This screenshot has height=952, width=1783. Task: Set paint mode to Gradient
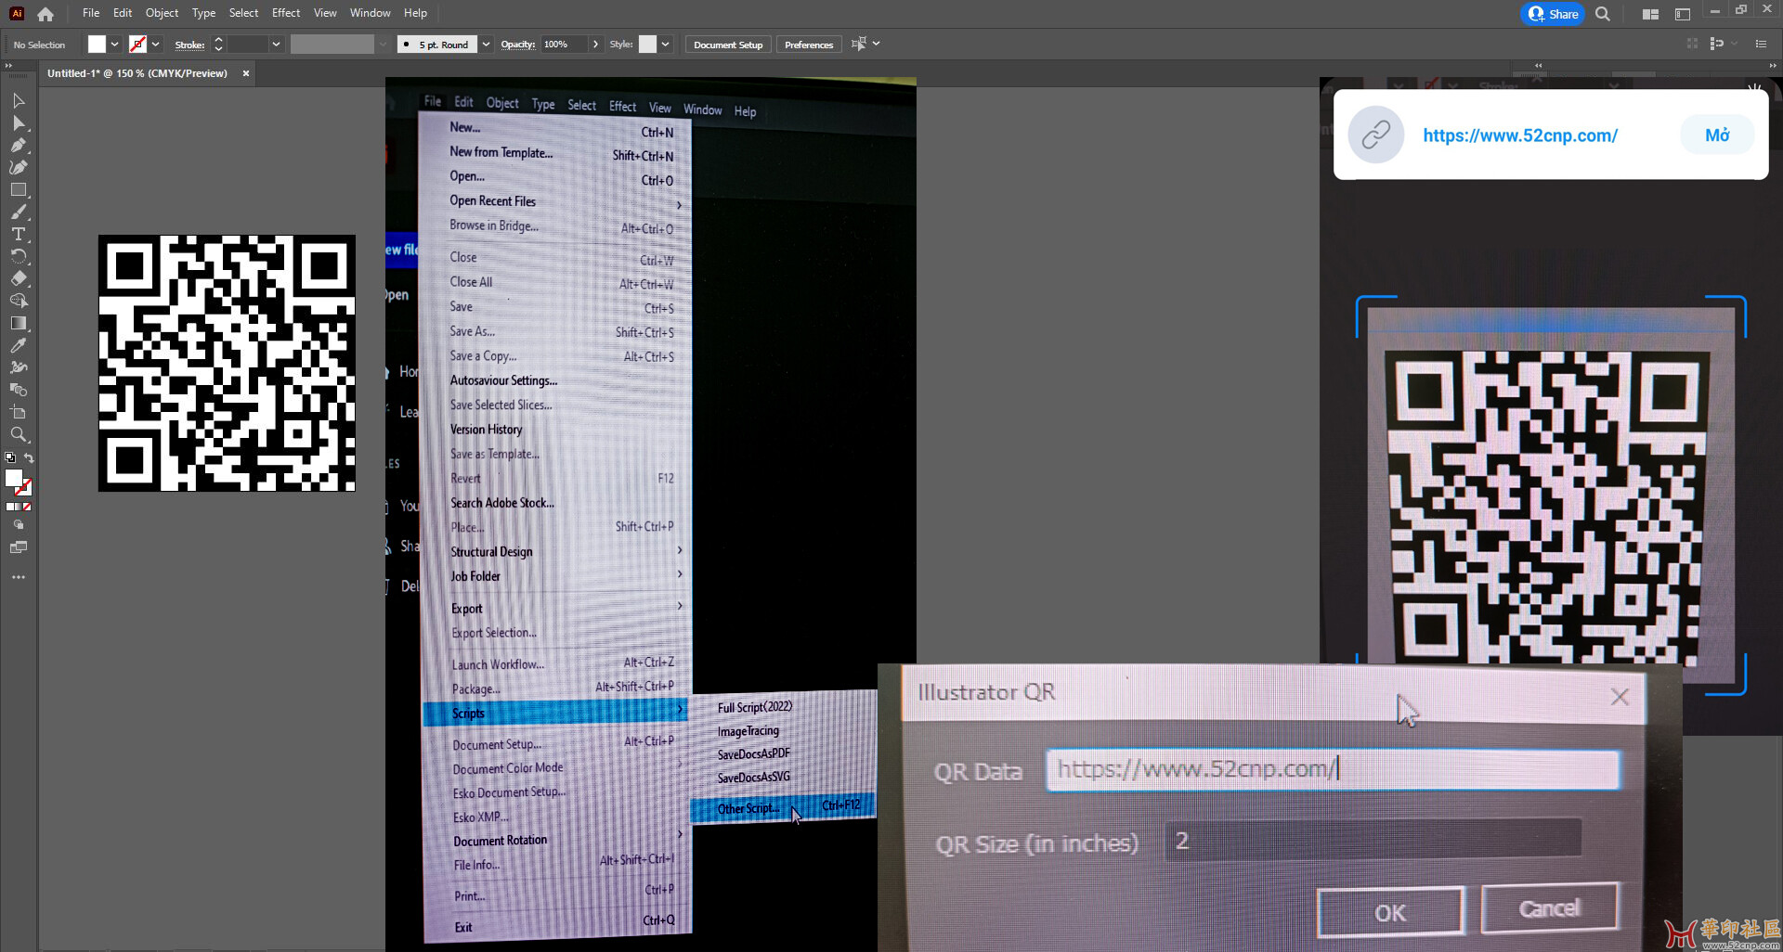[18, 507]
